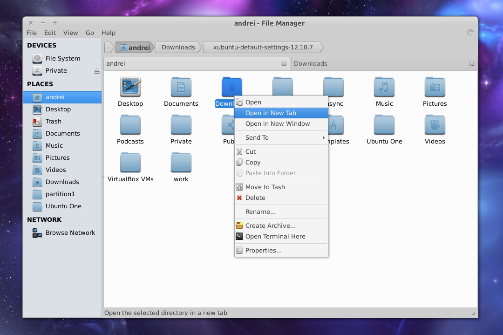Select the VirtualBox VMs folder
The image size is (503, 335).
pos(130,163)
